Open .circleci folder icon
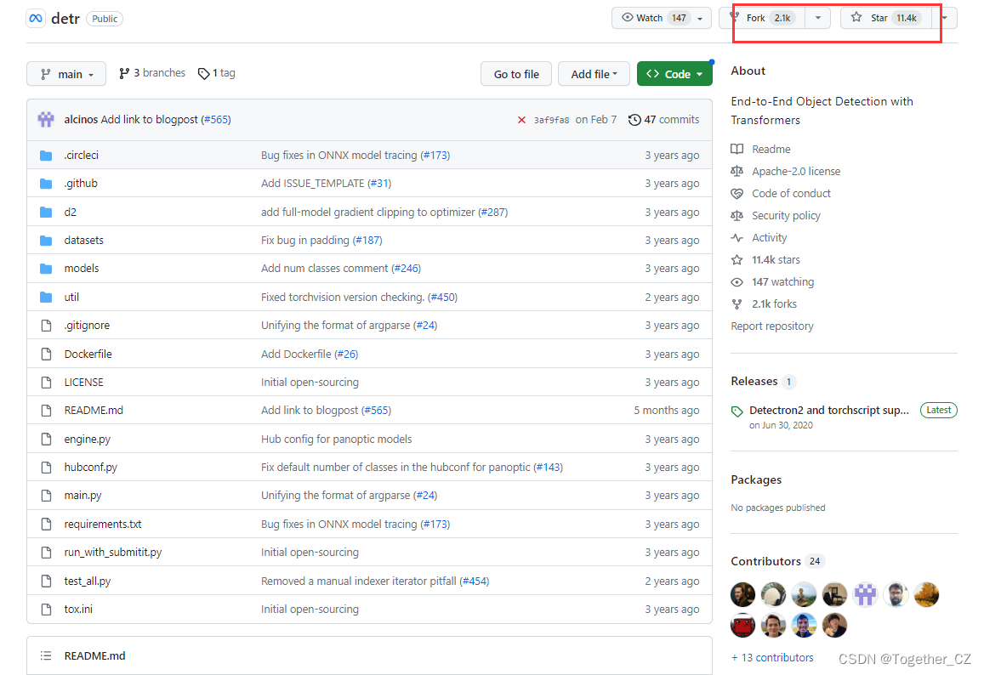This screenshot has width=984, height=675. pyautogui.click(x=46, y=156)
